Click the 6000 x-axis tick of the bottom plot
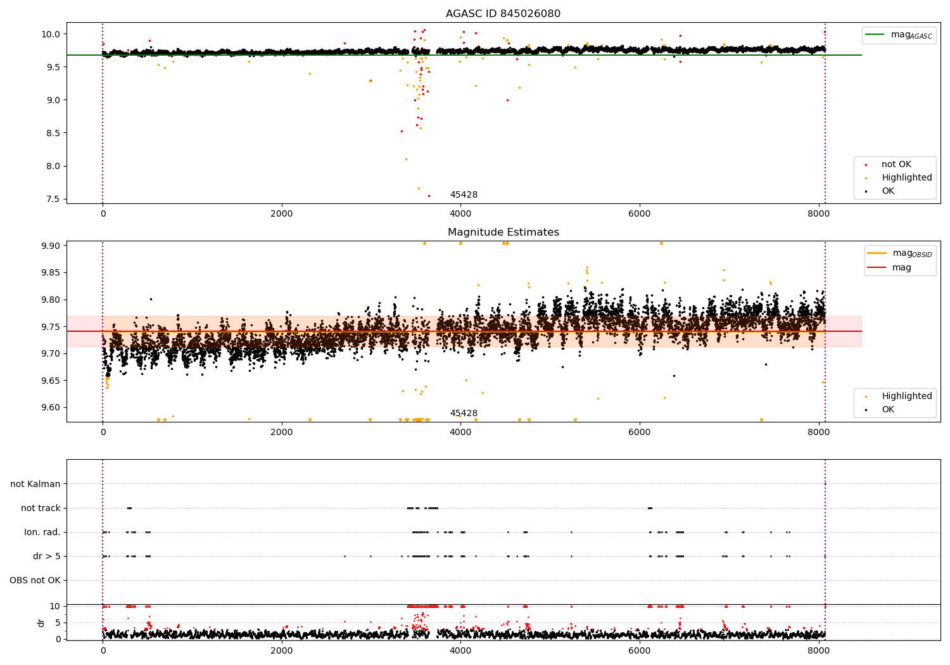This screenshot has width=950, height=665. (640, 650)
